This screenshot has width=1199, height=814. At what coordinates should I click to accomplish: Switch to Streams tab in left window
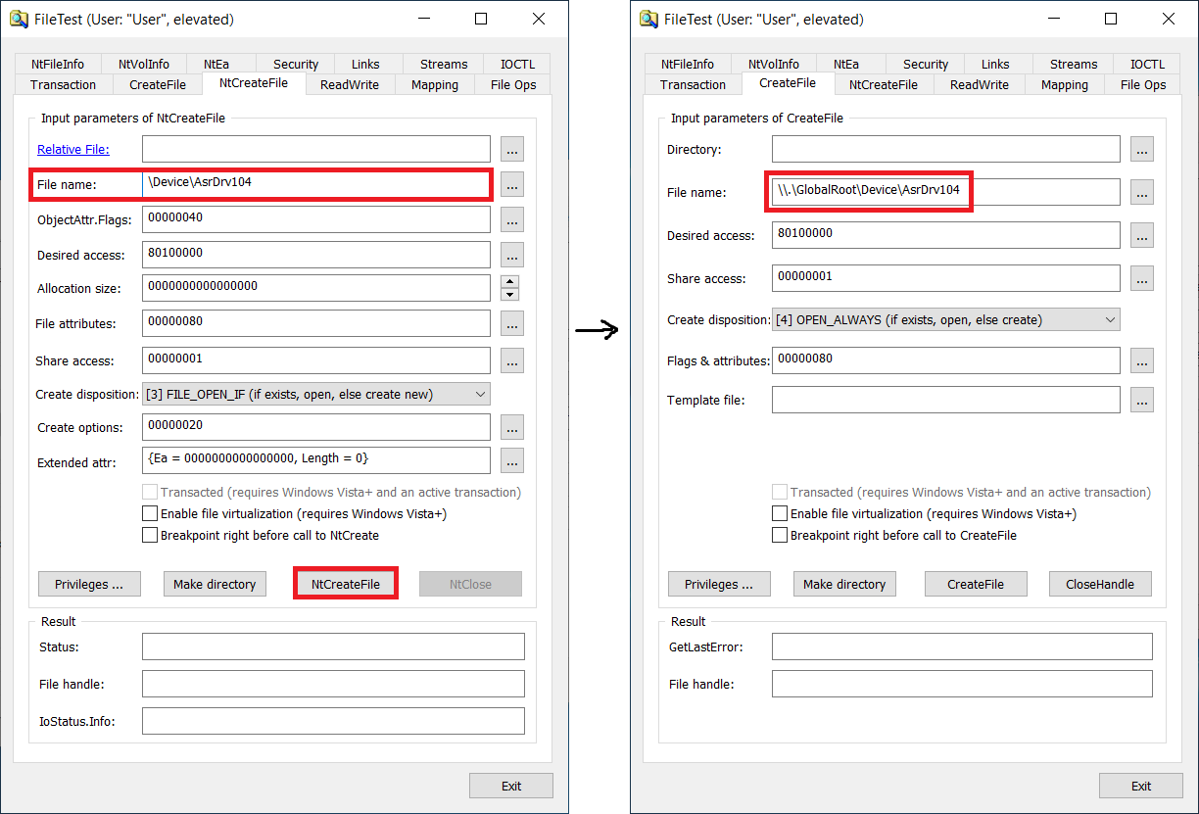click(444, 64)
